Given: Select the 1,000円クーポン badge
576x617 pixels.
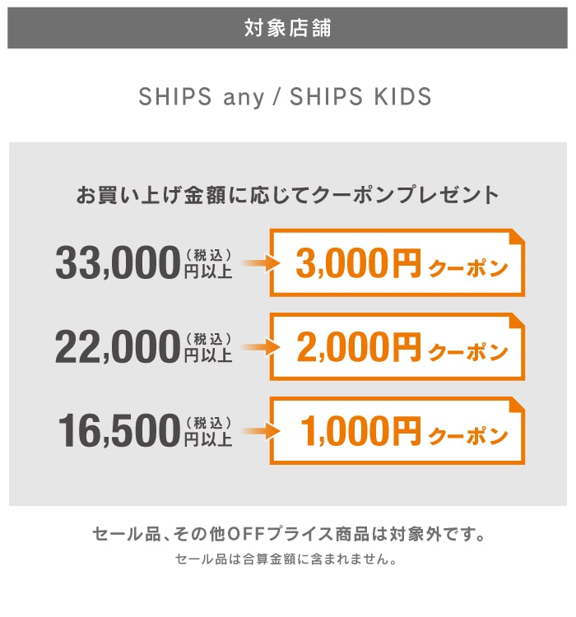Looking at the screenshot, I should point(397,431).
